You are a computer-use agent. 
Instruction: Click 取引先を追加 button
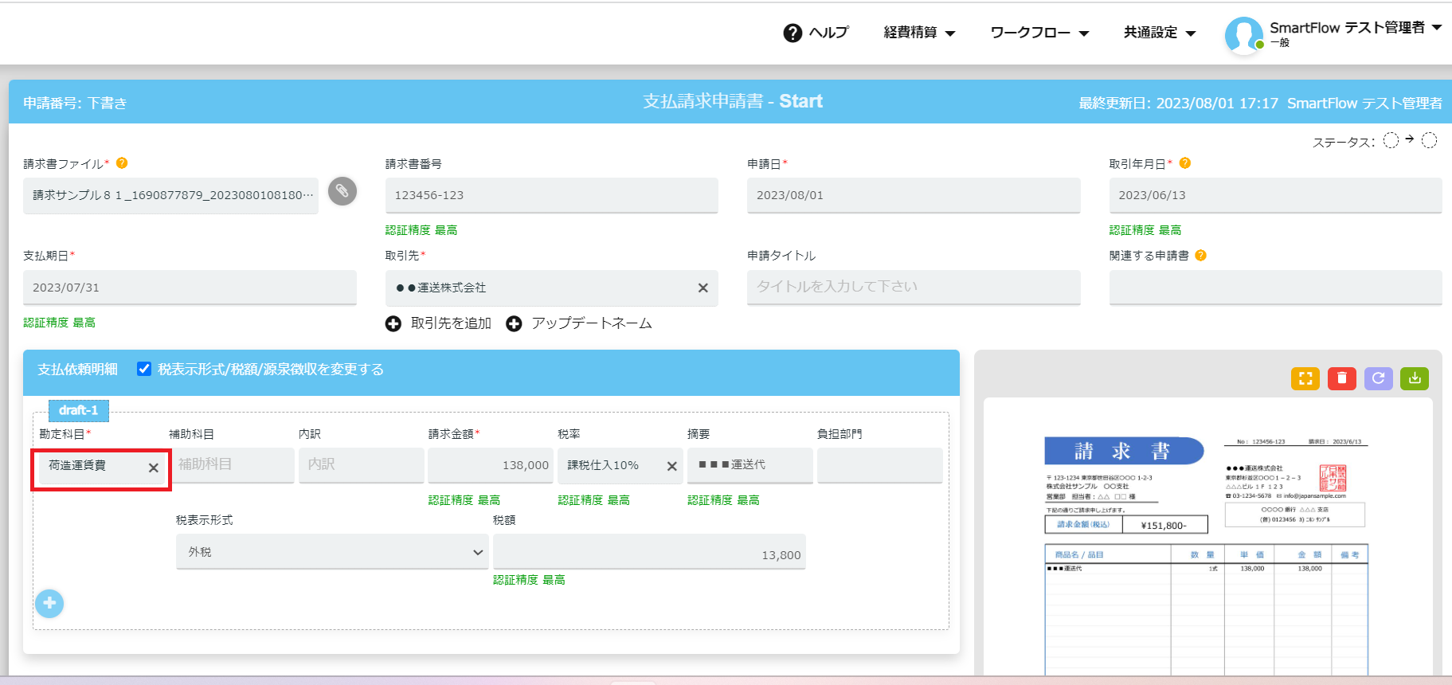[x=438, y=323]
